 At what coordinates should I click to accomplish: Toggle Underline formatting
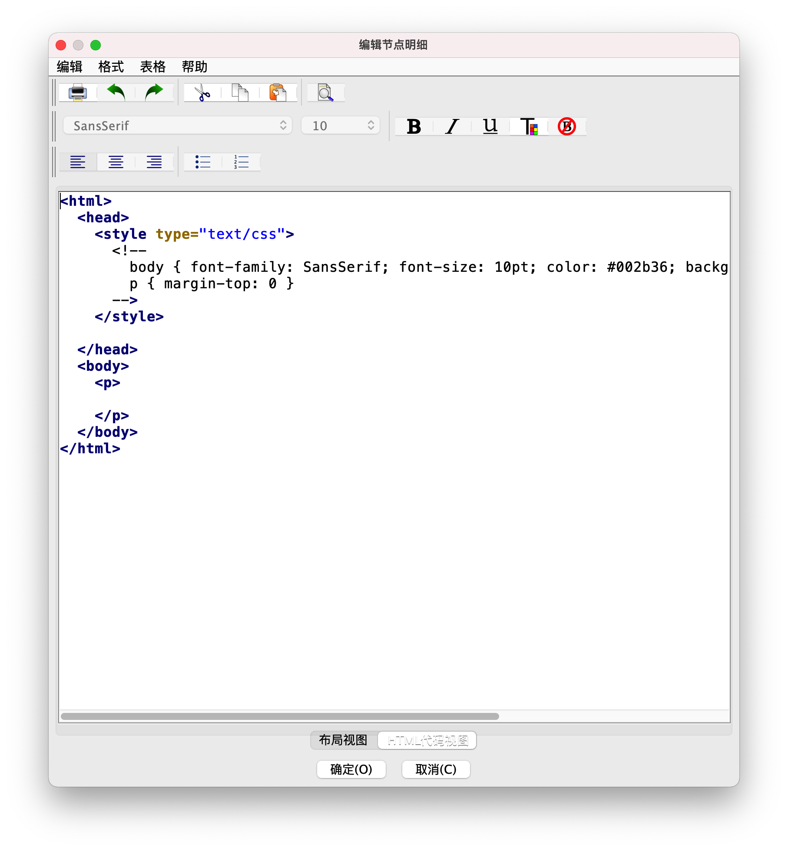[490, 126]
